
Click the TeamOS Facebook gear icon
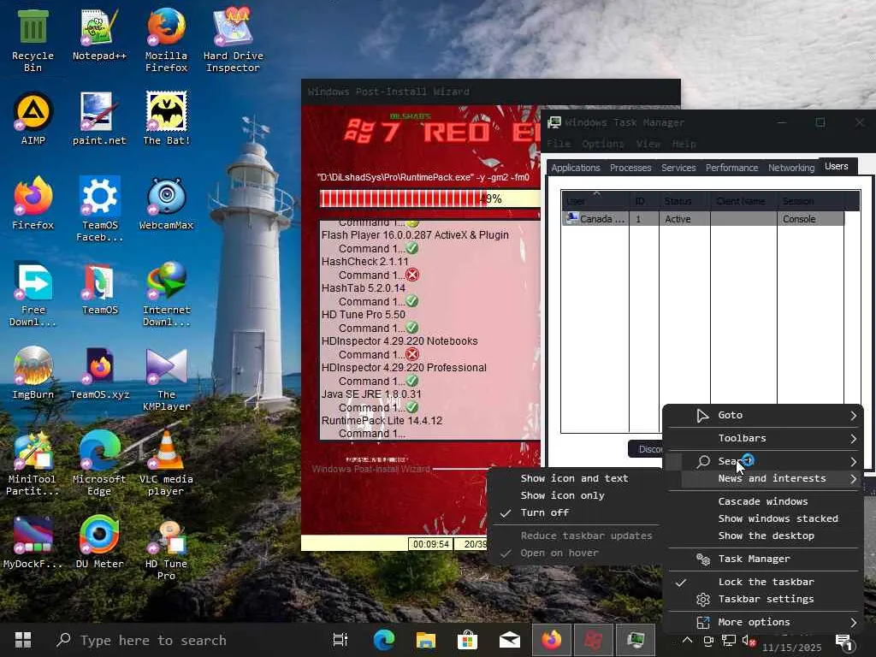(99, 210)
